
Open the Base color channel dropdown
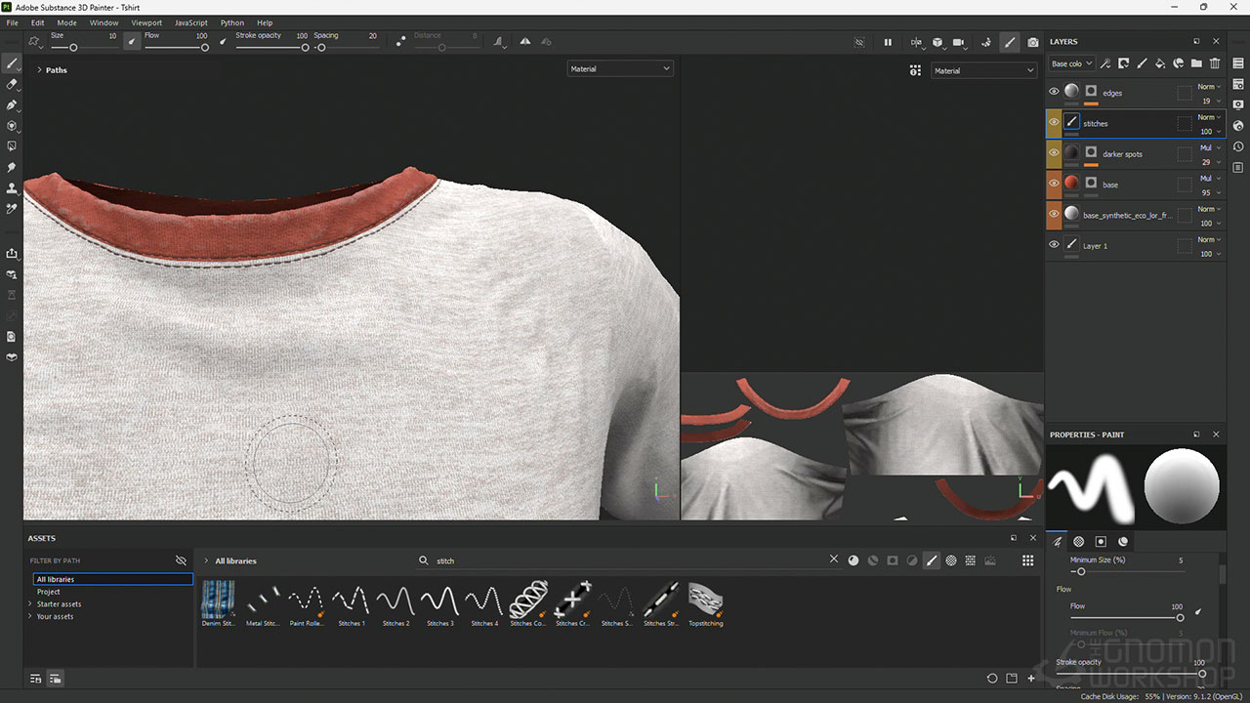click(1070, 63)
